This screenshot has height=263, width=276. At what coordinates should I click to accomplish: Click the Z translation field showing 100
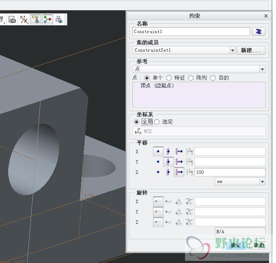click(x=230, y=172)
